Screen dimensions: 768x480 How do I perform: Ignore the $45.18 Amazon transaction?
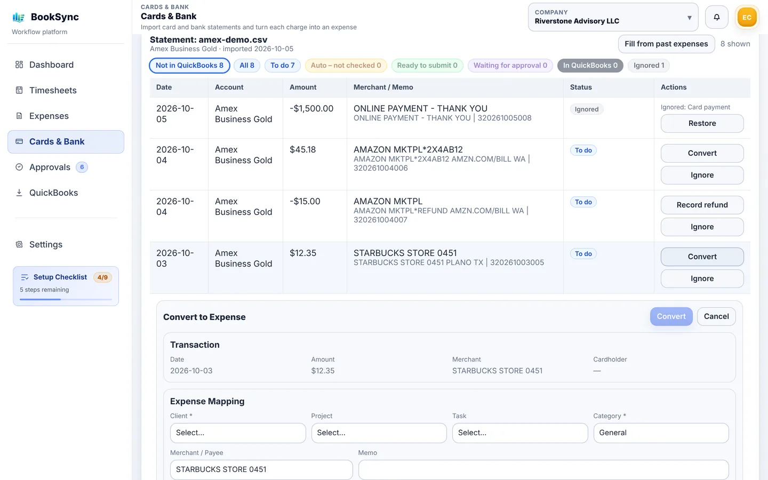coord(702,175)
